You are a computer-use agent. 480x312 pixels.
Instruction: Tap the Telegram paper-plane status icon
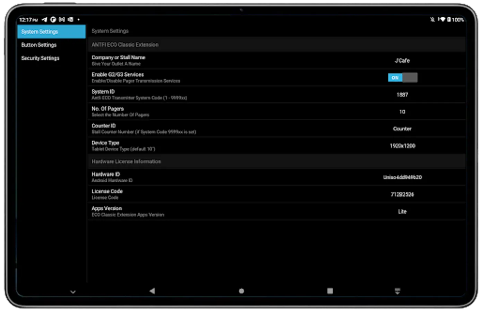44,19
